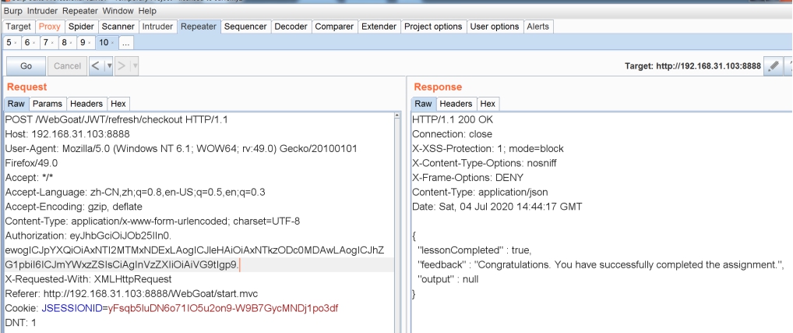Select Repeater request tab 5
Image resolution: width=793 pixels, height=333 pixels.
pos(11,43)
